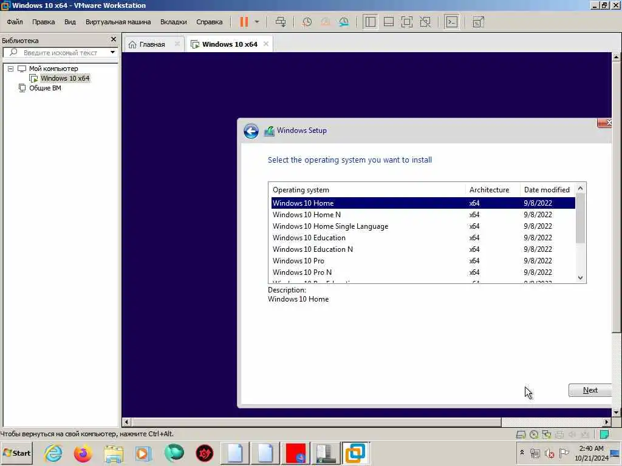Show hidden system tray icons
This screenshot has height=466, width=622.
tap(522, 453)
